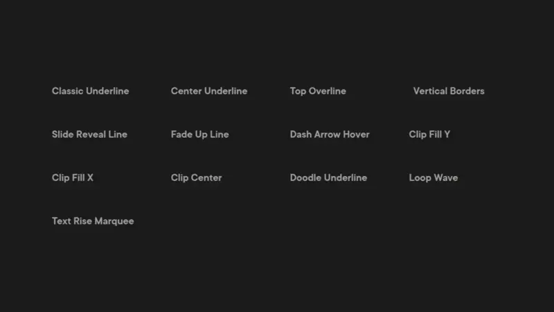This screenshot has width=554, height=312.
Task: Open the Center Underline link
Action: point(209,91)
